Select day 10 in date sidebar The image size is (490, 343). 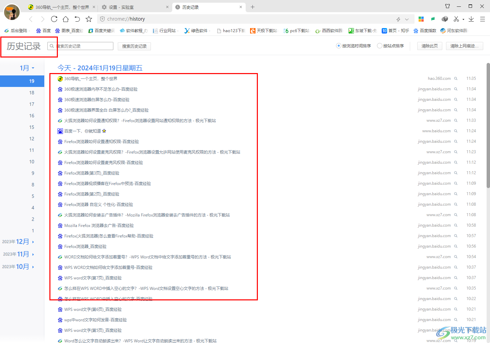31,162
